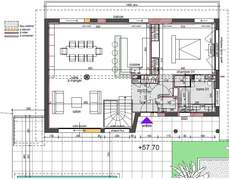Click the '1400 env.' overall dimension text

click(x=132, y=5)
